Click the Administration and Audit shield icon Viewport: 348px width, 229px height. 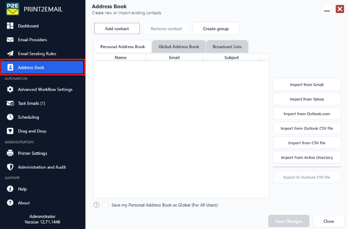(x=10, y=167)
